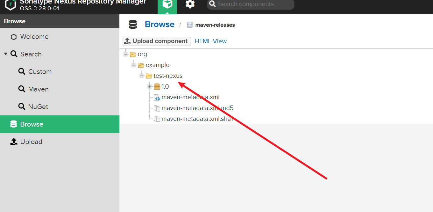Viewport: 433px width, 212px height.
Task: Click the org folder icon
Action: point(133,54)
